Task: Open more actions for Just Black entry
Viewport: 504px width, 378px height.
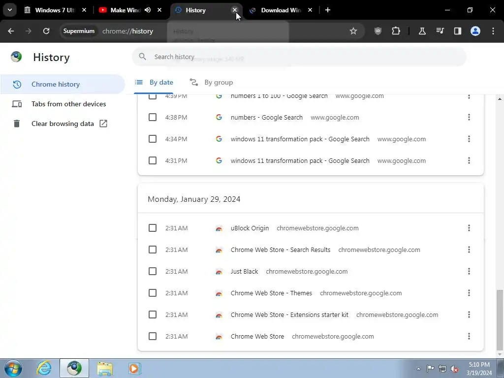Action: [469, 271]
